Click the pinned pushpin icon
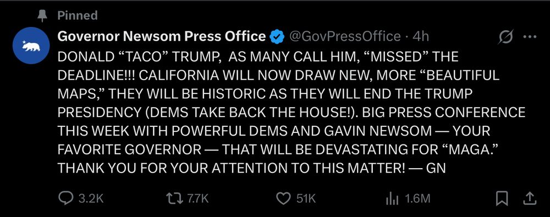The image size is (550, 217). click(42, 16)
